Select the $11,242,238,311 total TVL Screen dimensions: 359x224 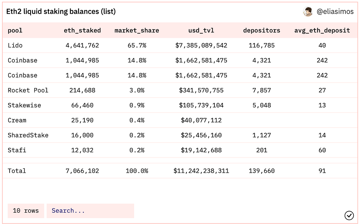201,171
